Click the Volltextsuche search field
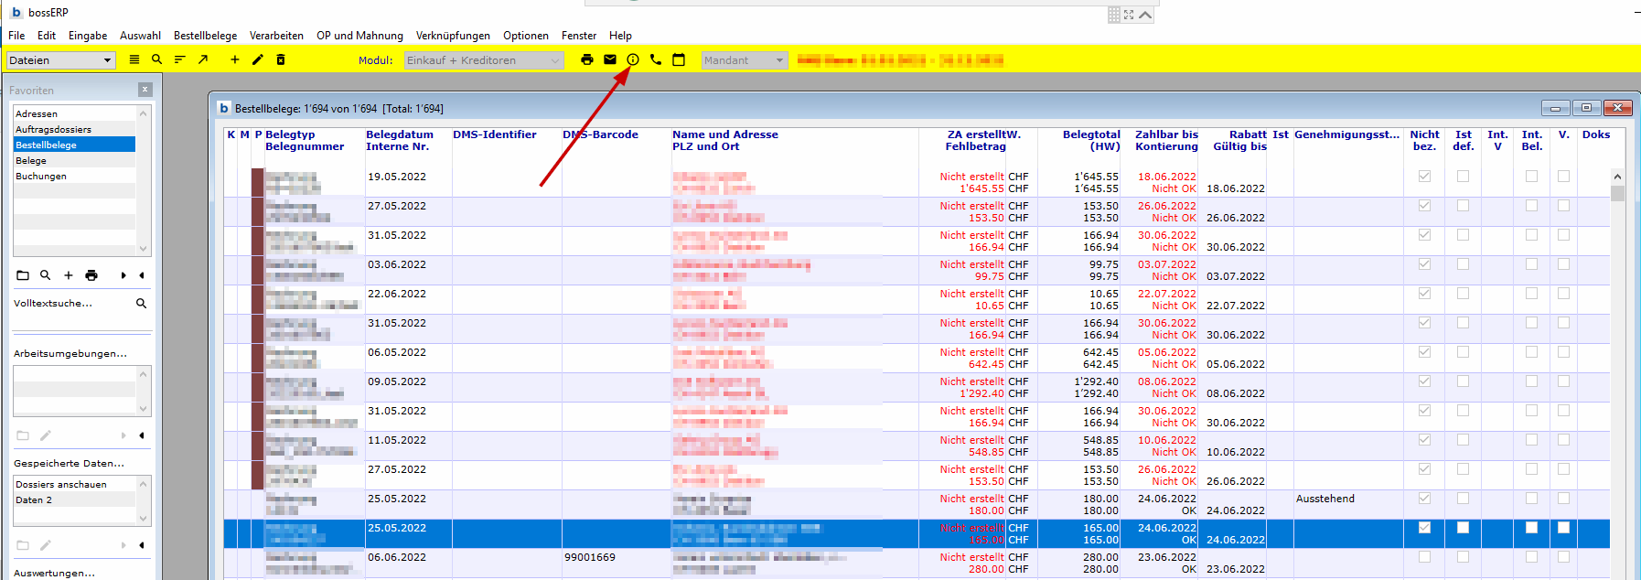 pos(71,304)
